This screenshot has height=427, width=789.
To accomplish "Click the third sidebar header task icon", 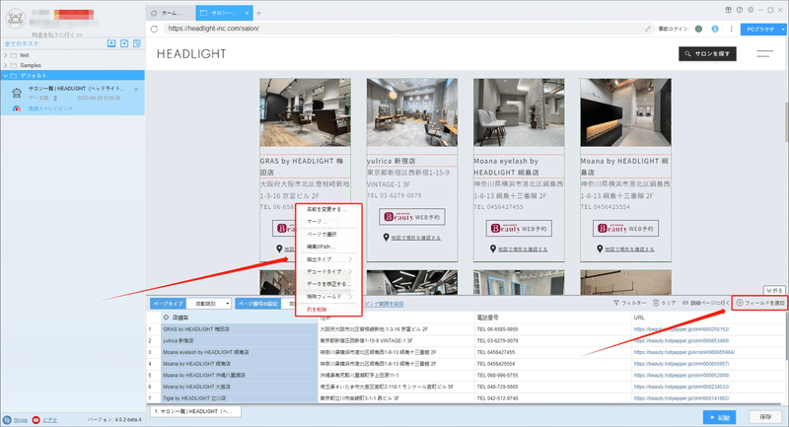I will (137, 43).
